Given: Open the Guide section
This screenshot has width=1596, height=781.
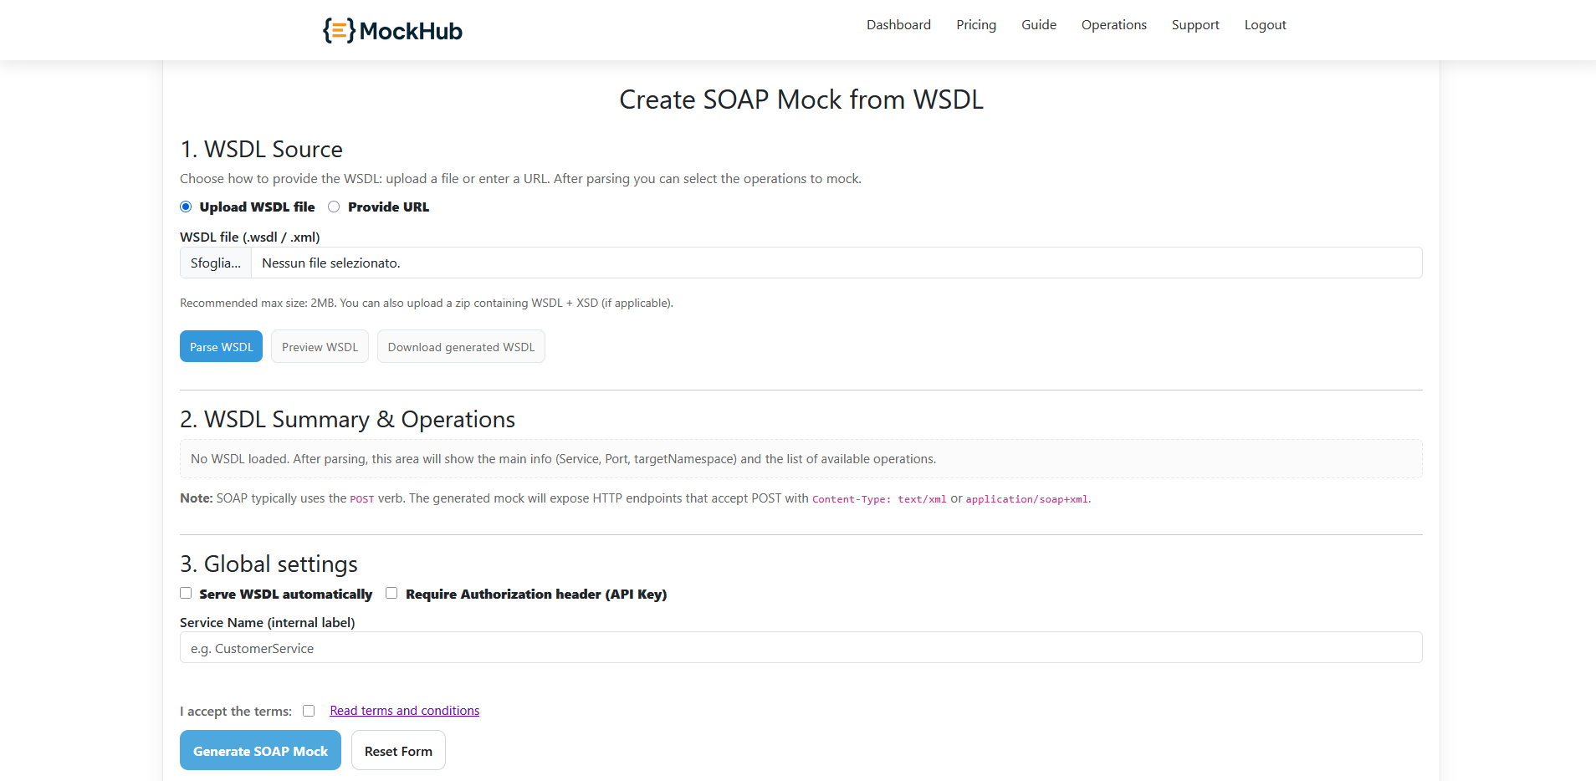Looking at the screenshot, I should 1038,25.
